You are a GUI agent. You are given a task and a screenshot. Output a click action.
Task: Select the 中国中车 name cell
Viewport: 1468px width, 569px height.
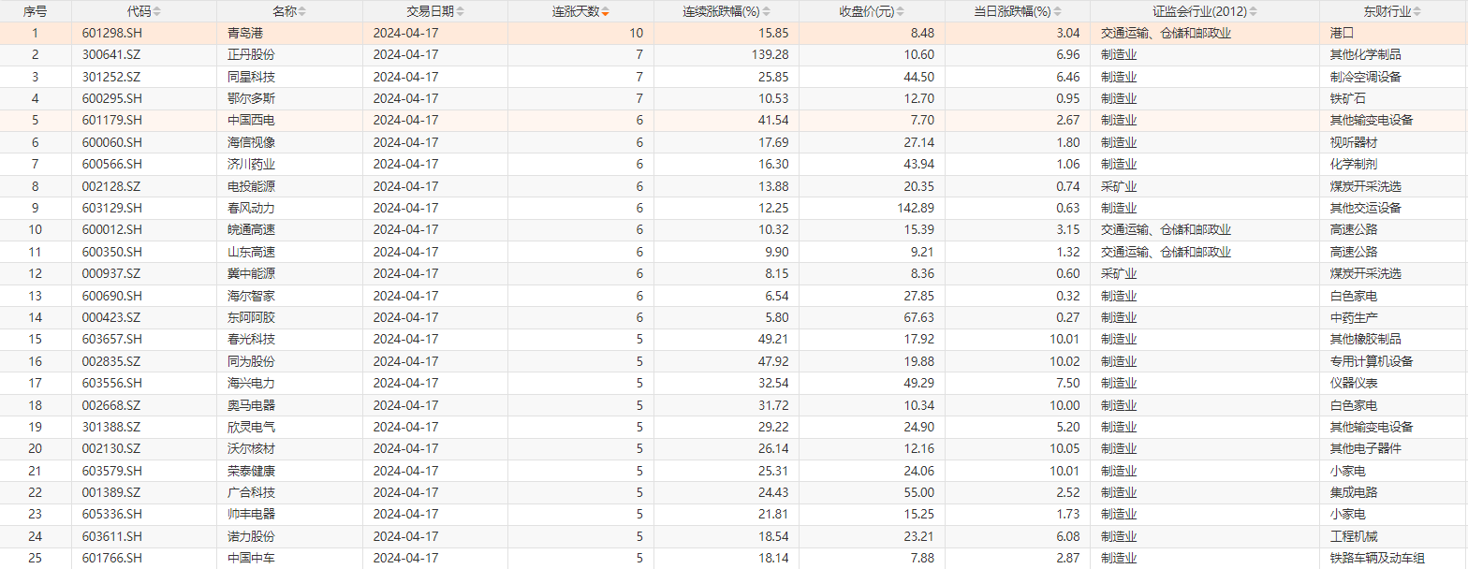point(289,559)
